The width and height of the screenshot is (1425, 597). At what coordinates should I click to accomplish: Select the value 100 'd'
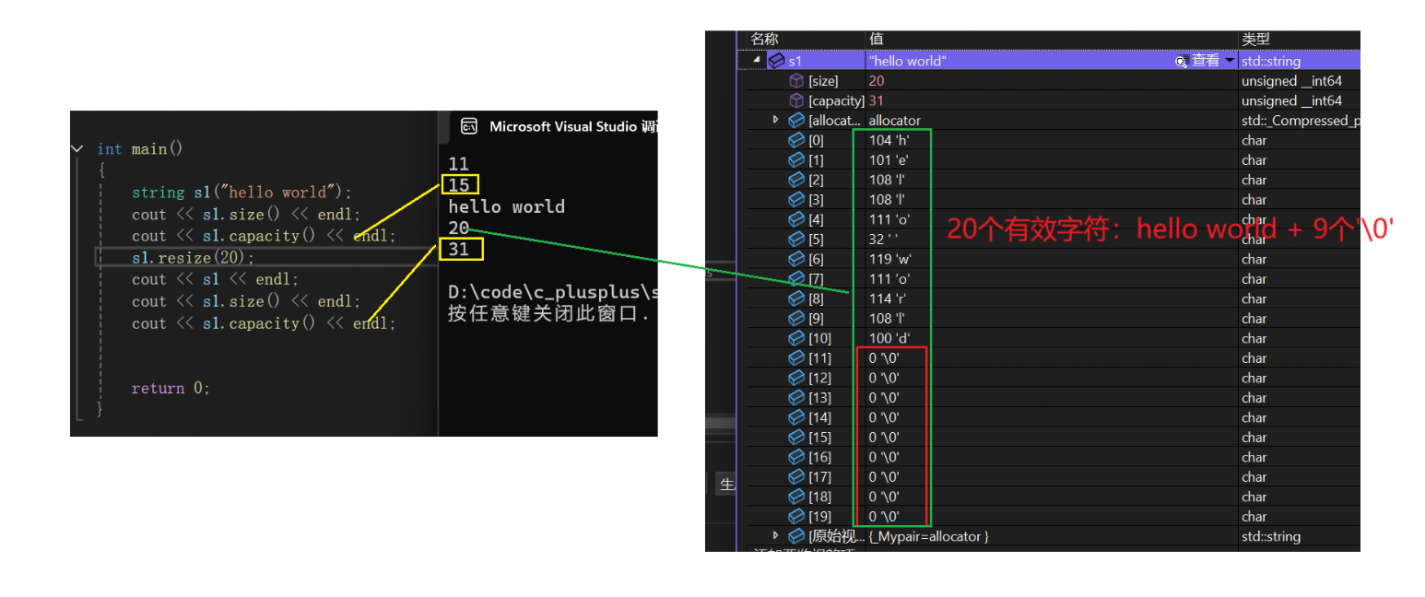889,338
